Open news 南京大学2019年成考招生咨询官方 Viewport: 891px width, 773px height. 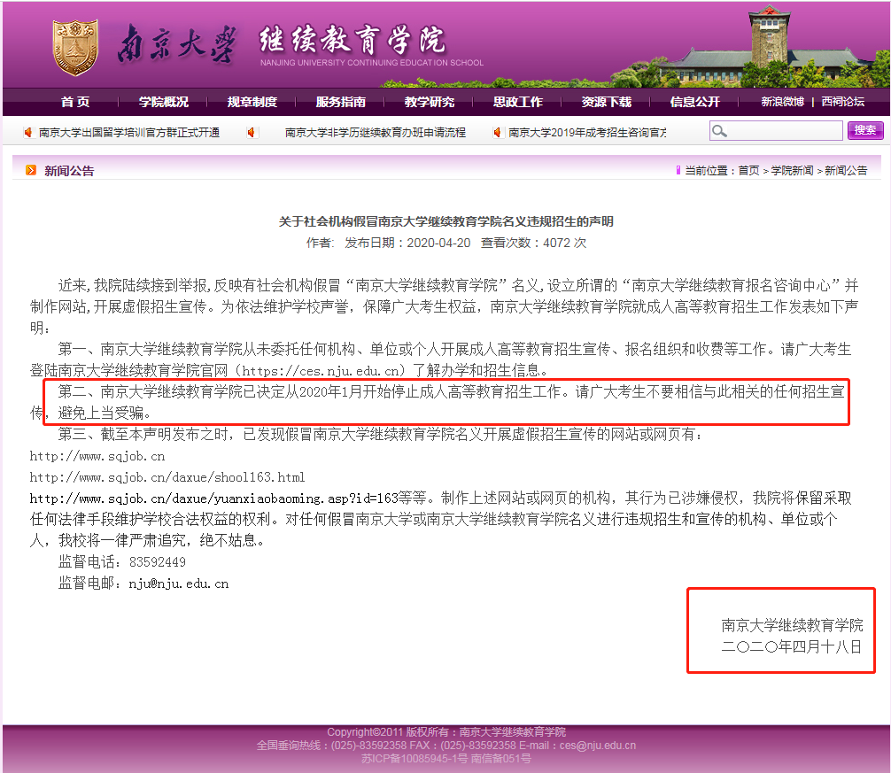coord(587,132)
